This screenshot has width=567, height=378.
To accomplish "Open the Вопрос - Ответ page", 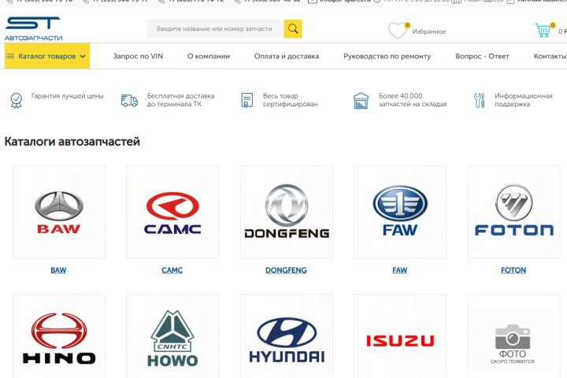I will 482,56.
